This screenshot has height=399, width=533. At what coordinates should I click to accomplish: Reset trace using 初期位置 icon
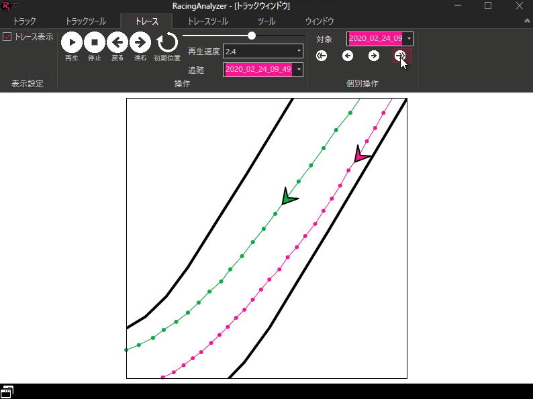(166, 43)
